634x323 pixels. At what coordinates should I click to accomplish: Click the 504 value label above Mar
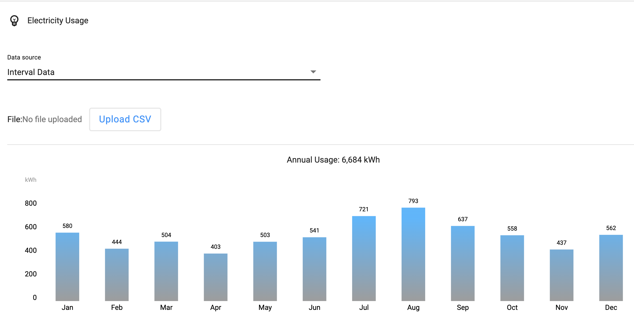click(x=166, y=235)
